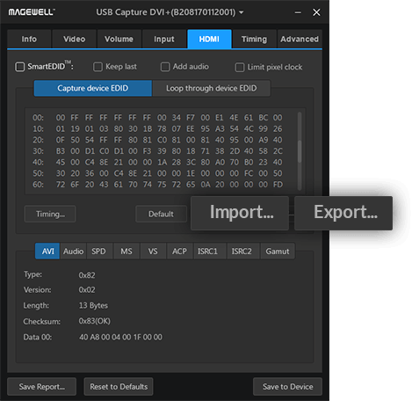
Task: Check the Add audio option
Action: (165, 67)
